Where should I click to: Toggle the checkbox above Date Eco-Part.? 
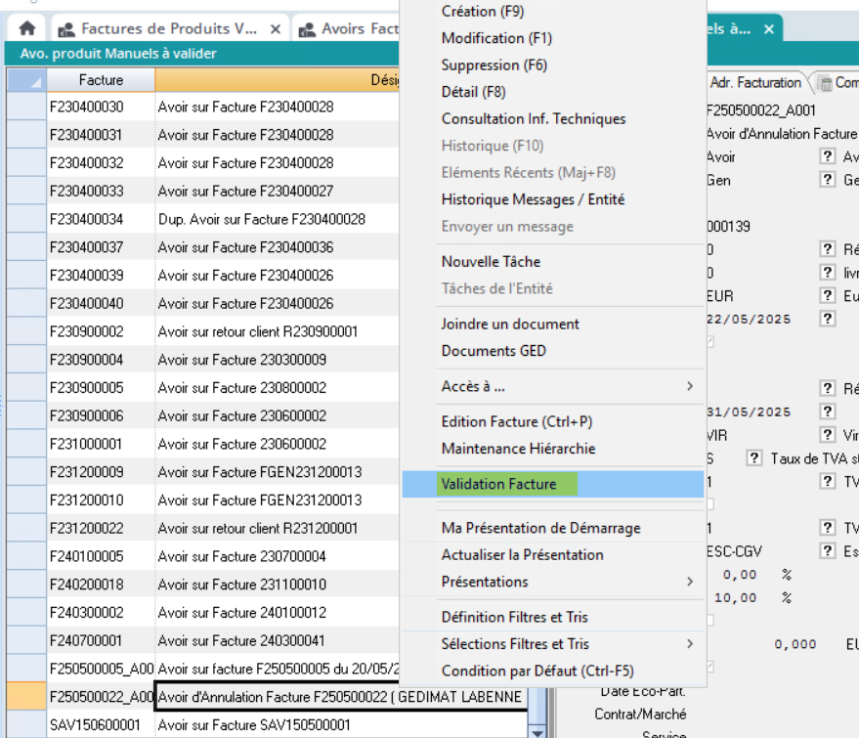(x=710, y=668)
